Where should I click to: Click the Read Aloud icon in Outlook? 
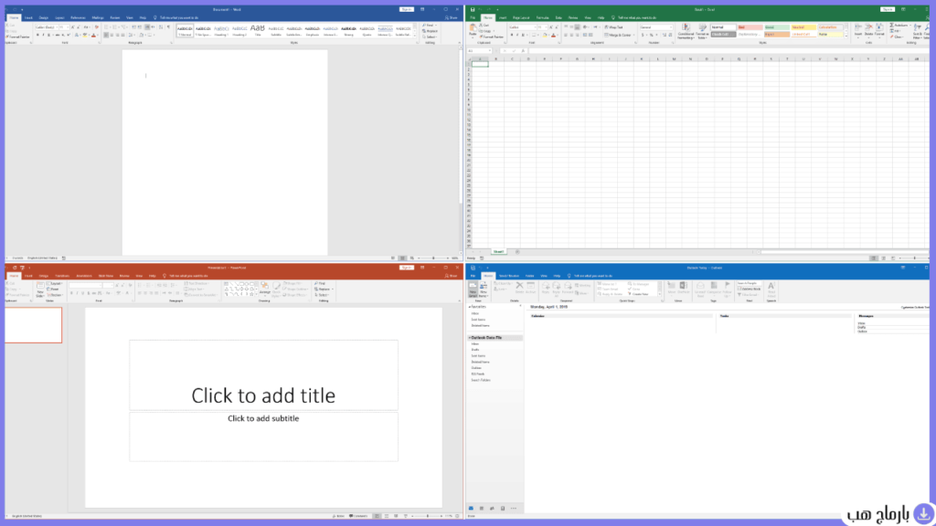(x=771, y=289)
